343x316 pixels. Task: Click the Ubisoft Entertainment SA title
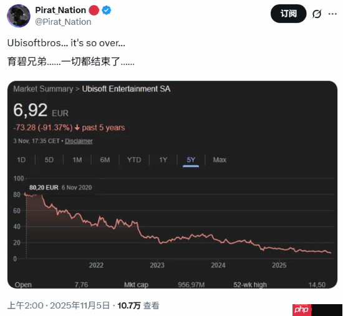(x=126, y=89)
